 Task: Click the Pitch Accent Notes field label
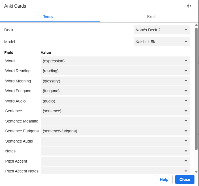click(22, 171)
